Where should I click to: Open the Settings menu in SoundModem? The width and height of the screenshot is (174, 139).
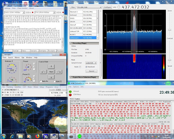[7, 8]
